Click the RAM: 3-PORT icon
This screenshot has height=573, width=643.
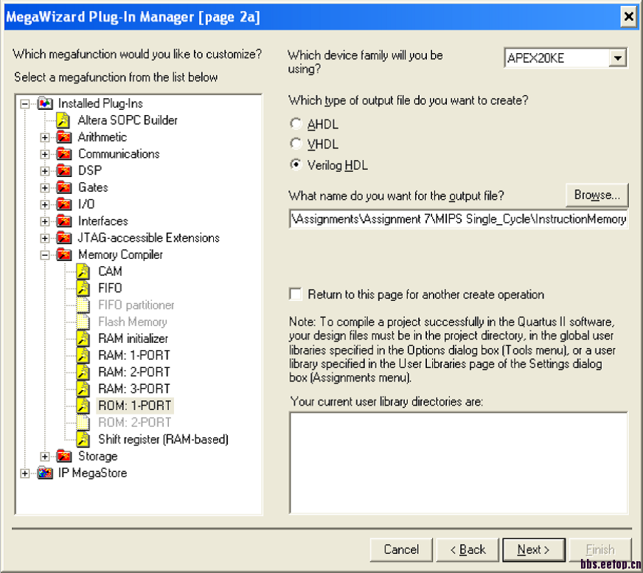coord(83,389)
